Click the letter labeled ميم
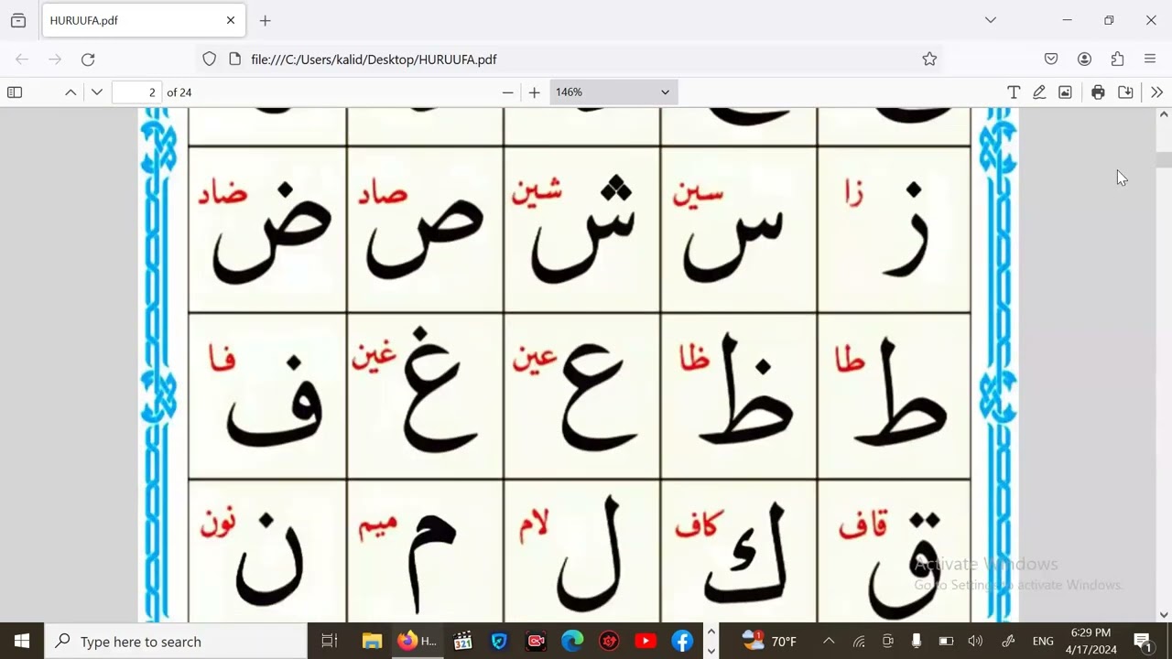This screenshot has height=659, width=1172. pos(430,563)
